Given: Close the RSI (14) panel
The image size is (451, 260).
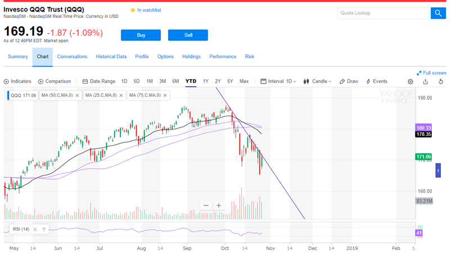Looking at the screenshot, I should (x=35, y=230).
